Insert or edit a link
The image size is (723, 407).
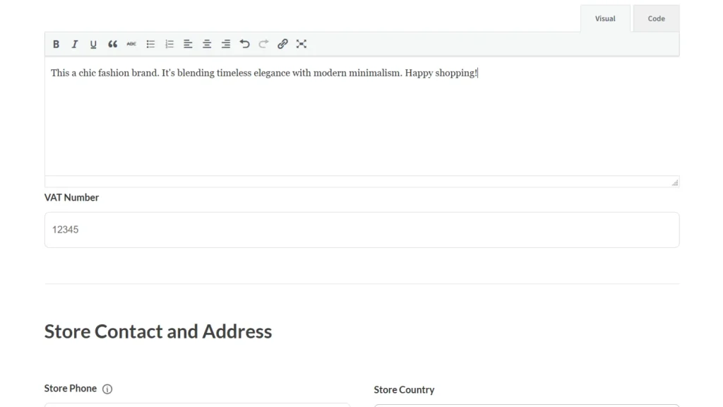tap(282, 44)
